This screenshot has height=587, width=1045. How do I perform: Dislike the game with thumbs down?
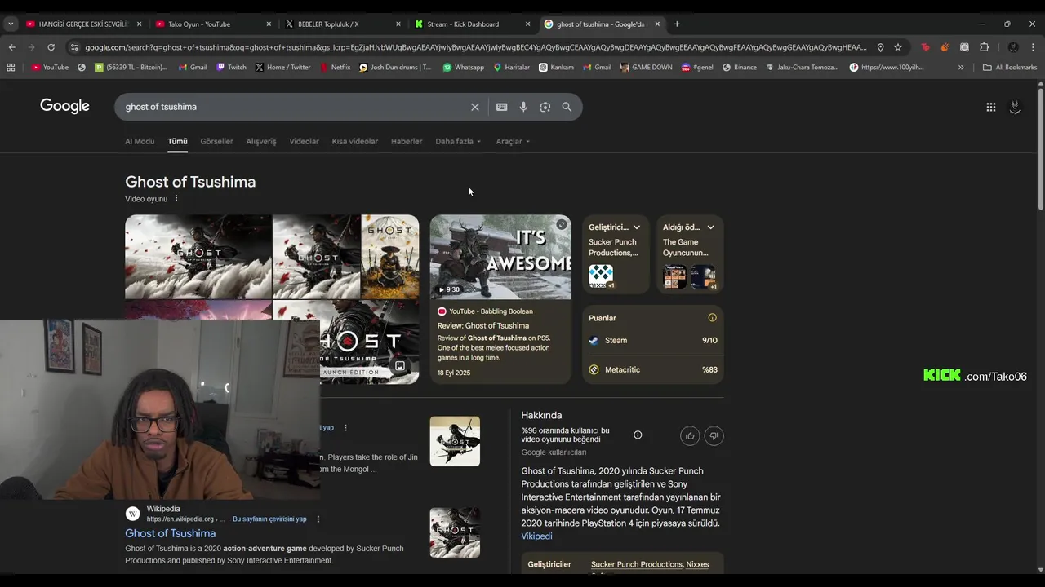714,436
